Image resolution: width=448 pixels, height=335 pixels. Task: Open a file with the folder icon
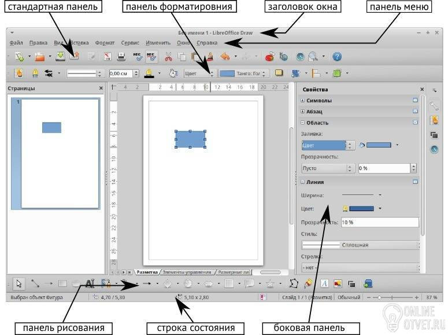point(40,56)
